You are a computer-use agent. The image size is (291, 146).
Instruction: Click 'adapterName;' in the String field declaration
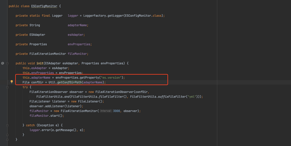coord(78,25)
